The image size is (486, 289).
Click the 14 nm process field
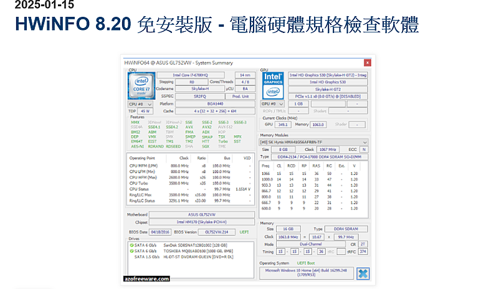pyautogui.click(x=245, y=75)
